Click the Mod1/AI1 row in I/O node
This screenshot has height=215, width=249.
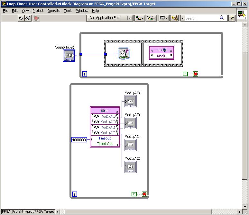pyautogui.click(x=105, y=127)
